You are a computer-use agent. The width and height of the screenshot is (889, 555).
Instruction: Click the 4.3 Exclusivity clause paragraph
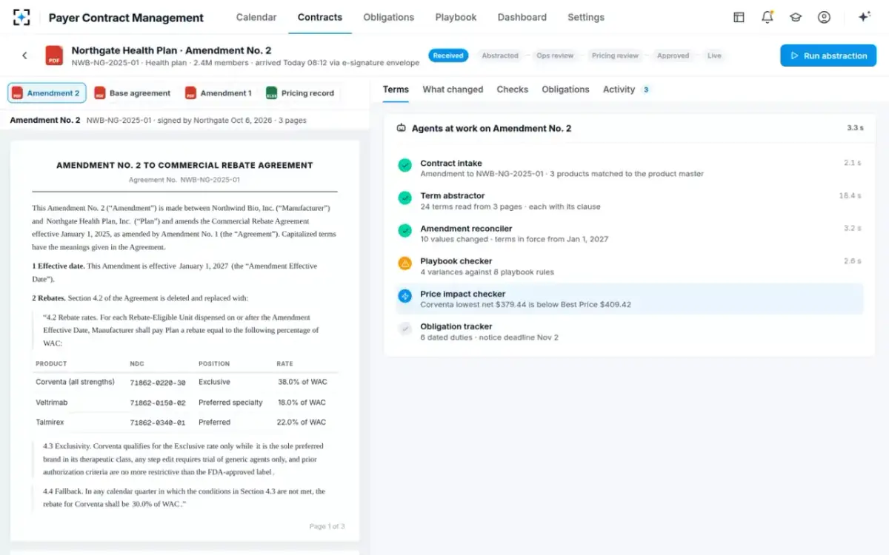click(x=184, y=459)
